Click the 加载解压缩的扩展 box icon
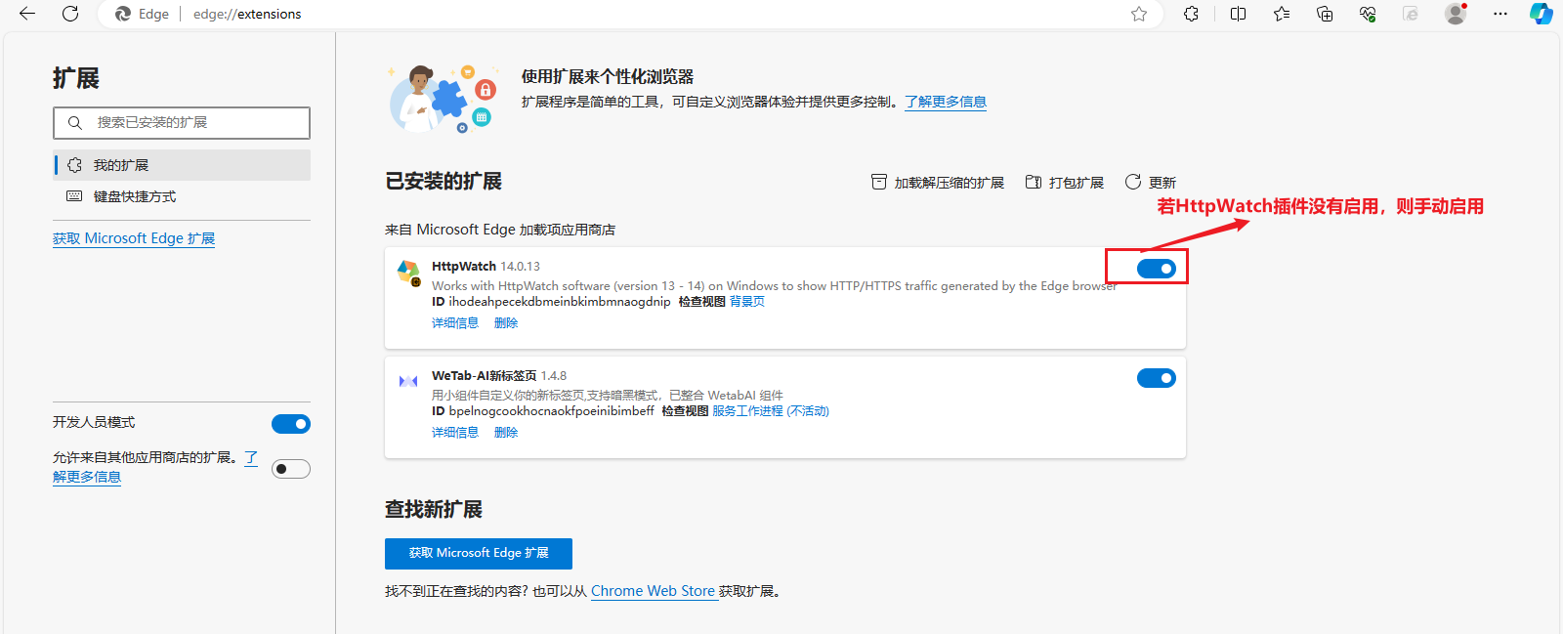Screen dimensions: 1563x634 (879, 182)
